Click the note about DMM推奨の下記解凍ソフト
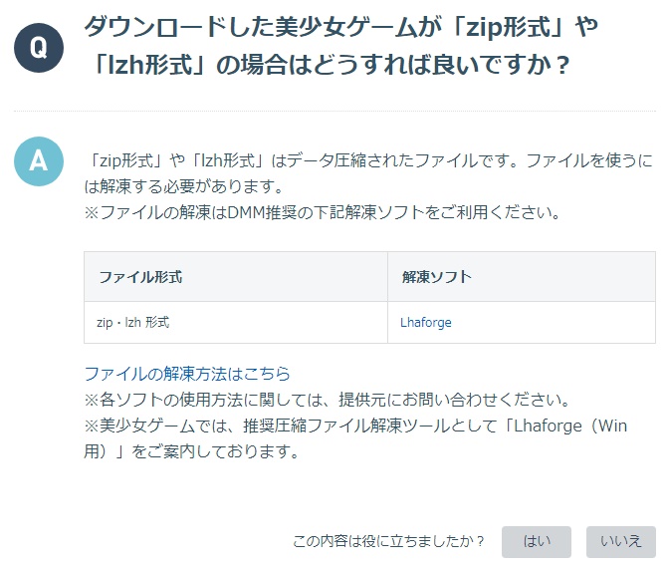This screenshot has width=668, height=570. 323,212
